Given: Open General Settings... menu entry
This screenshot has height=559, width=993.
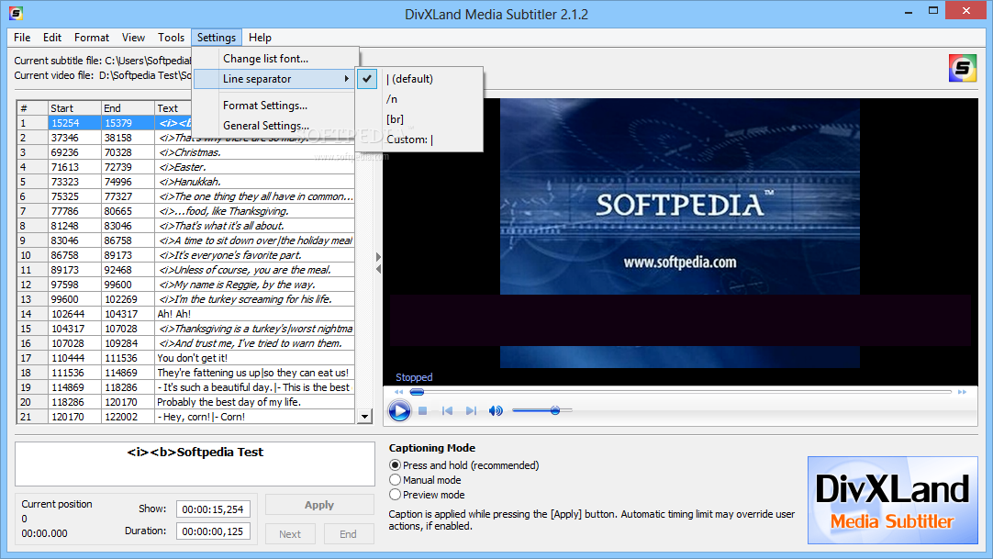Looking at the screenshot, I should (x=273, y=126).
